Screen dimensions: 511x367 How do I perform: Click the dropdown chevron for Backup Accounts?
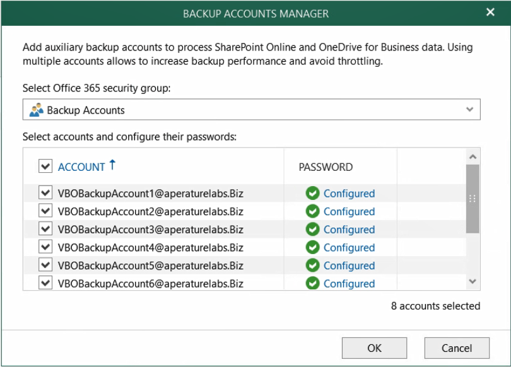(469, 110)
